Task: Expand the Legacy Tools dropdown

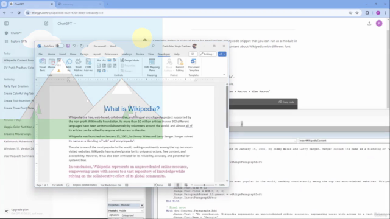Action: [105, 71]
